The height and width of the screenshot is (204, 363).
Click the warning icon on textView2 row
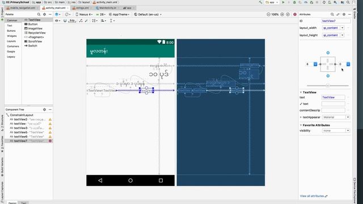50,120
